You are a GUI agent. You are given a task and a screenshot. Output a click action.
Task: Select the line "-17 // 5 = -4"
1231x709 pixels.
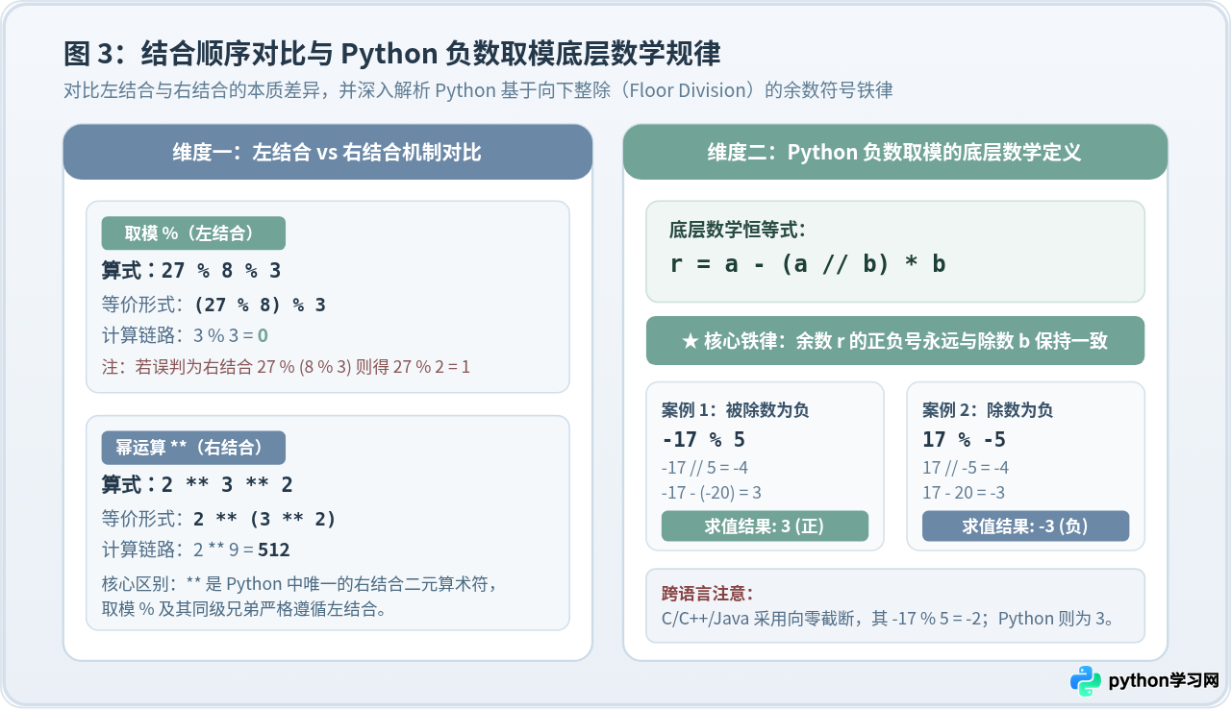click(x=706, y=469)
